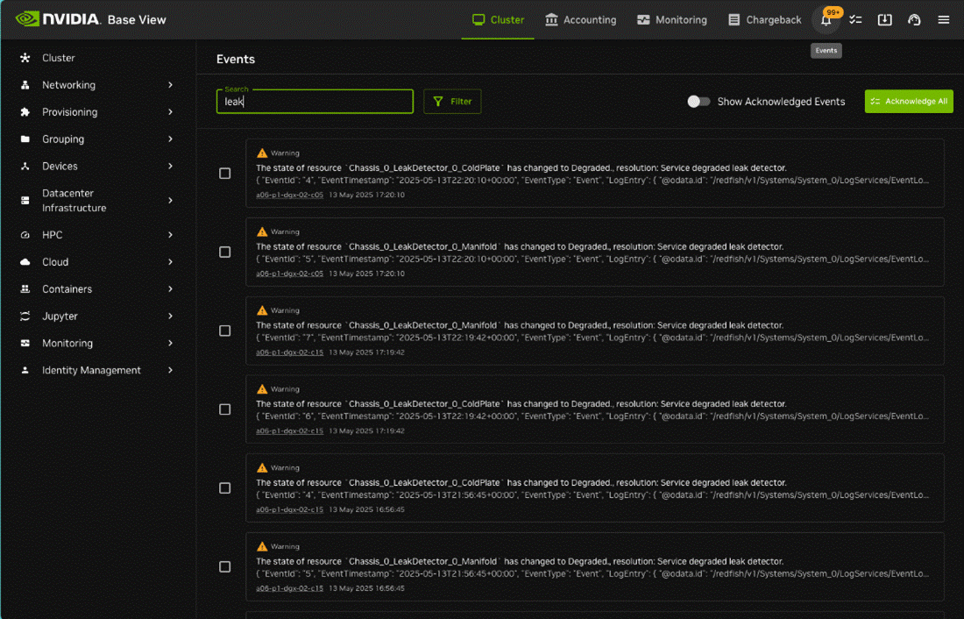Open the Chargeback tab
The height and width of the screenshot is (619, 964).
[x=762, y=20]
